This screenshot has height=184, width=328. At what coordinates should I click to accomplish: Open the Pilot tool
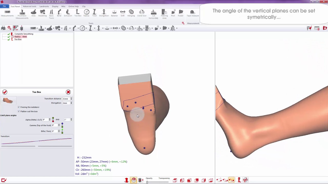click(x=173, y=14)
